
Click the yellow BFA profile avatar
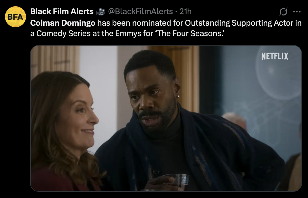(15, 17)
